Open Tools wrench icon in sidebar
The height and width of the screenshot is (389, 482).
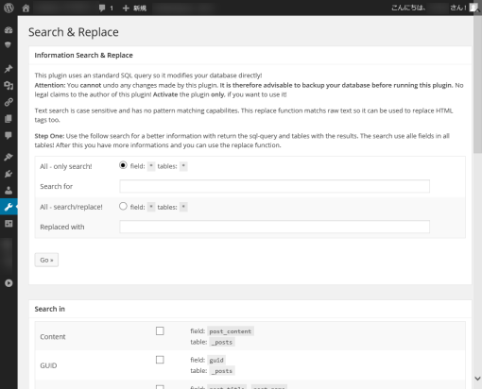[9, 207]
